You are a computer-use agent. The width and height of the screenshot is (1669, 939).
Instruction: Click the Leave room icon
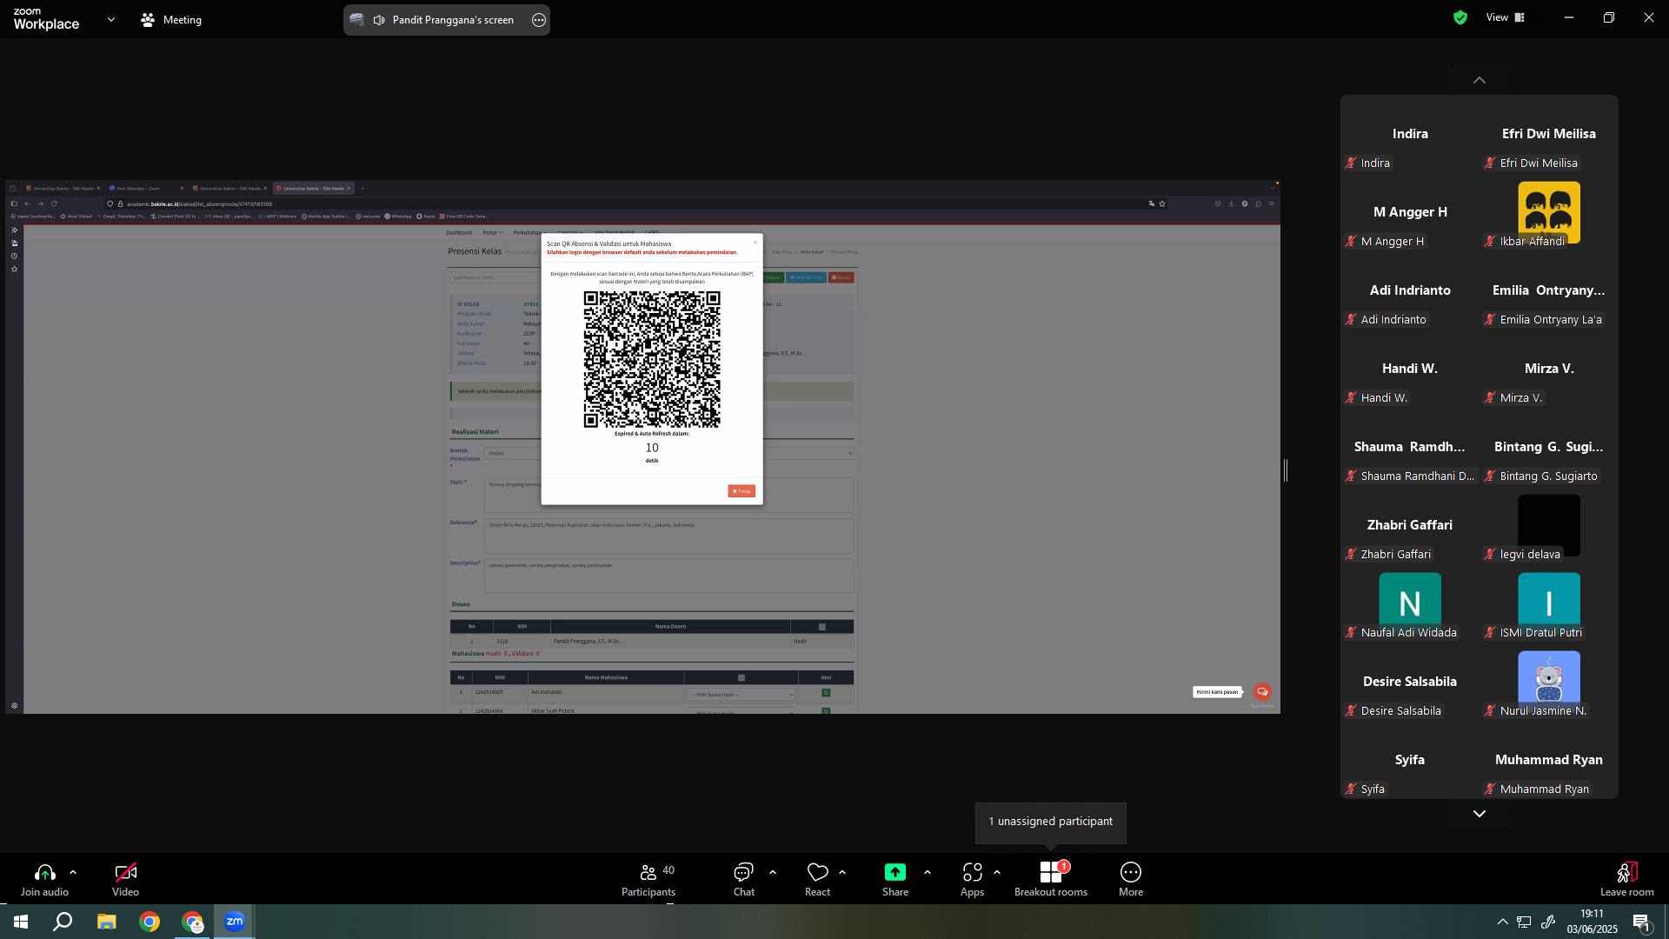click(x=1627, y=872)
